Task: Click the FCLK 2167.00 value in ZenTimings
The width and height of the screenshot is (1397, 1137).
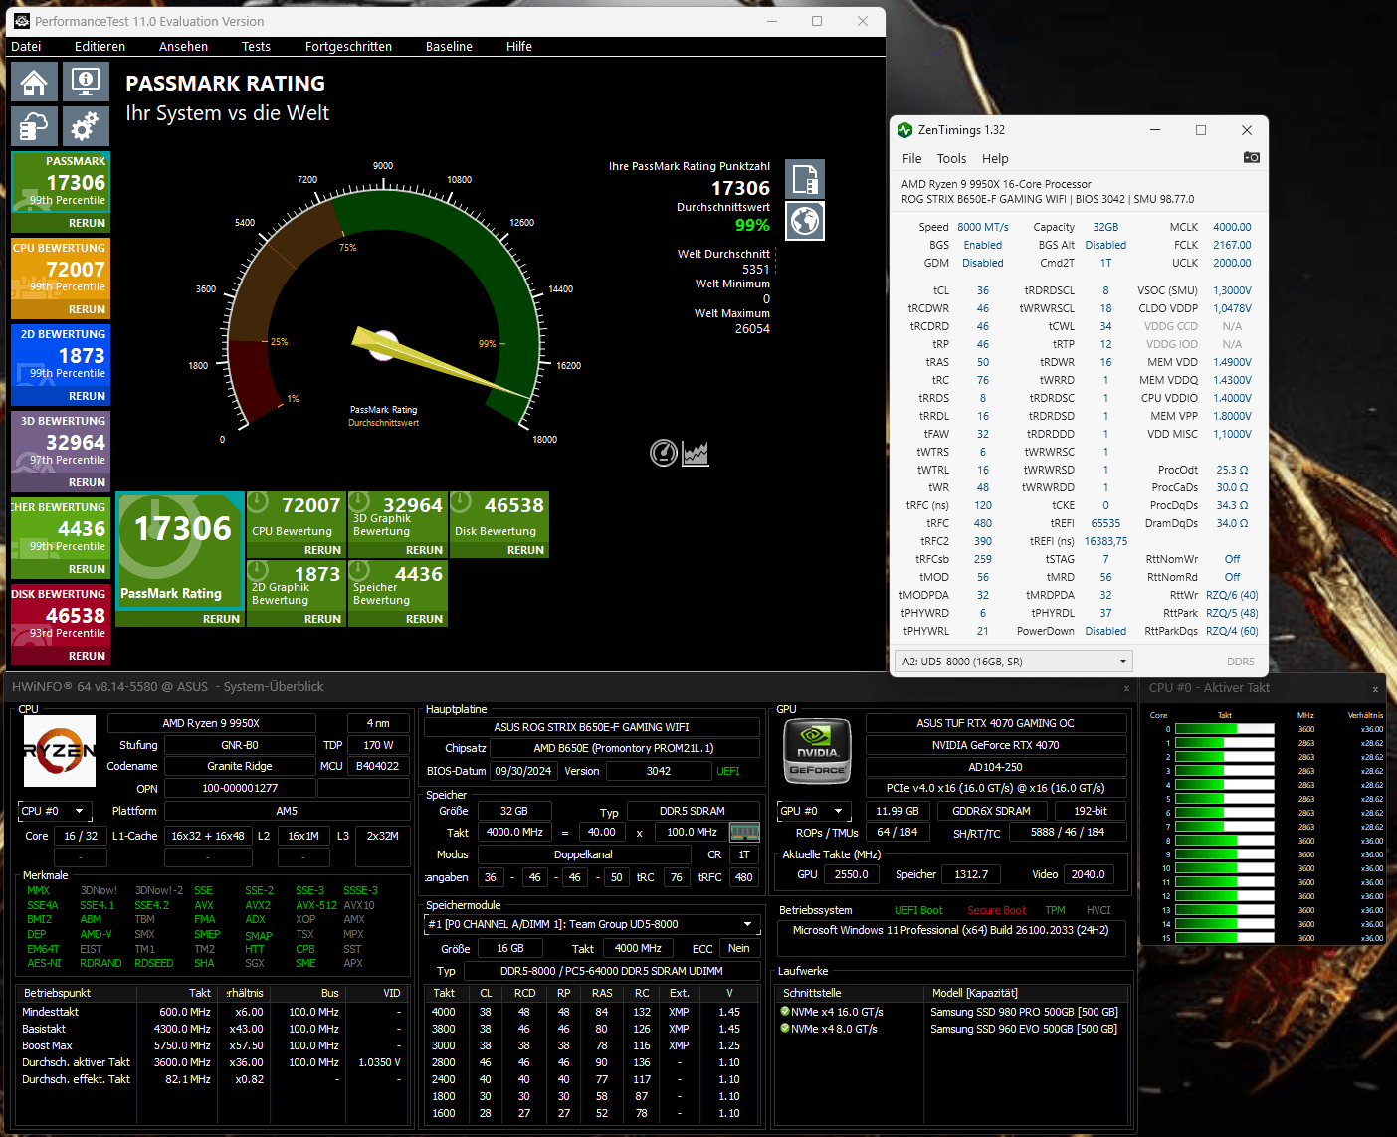Action: coord(1232,245)
